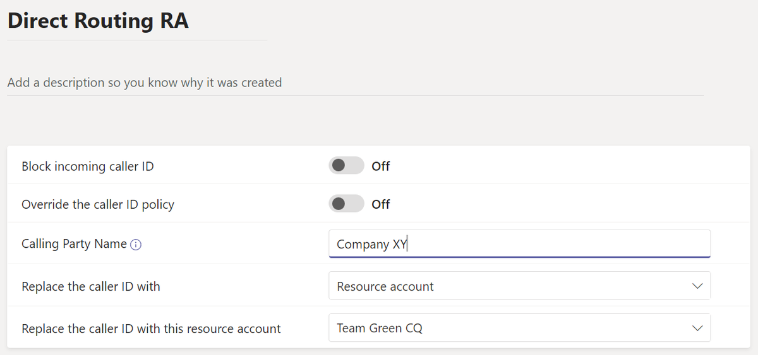This screenshot has width=758, height=355.
Task: Click the Replace the caller ID with label
Action: click(x=91, y=286)
